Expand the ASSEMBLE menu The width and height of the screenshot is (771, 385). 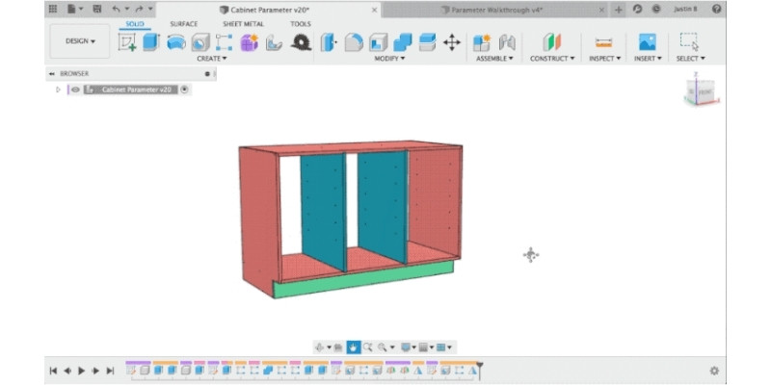494,59
